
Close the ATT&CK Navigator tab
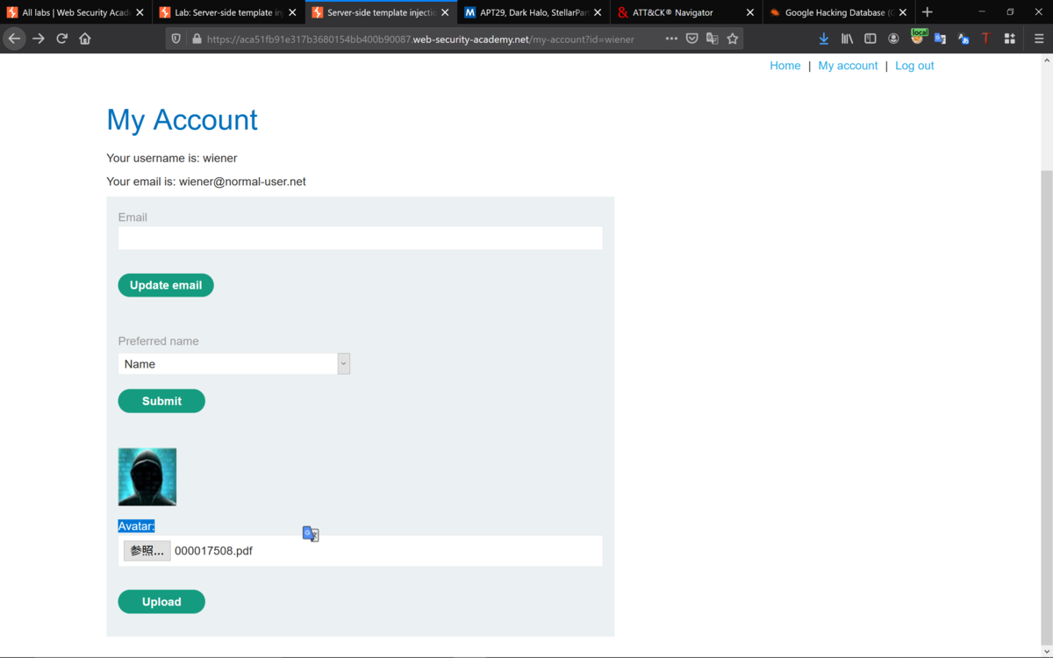pos(749,12)
